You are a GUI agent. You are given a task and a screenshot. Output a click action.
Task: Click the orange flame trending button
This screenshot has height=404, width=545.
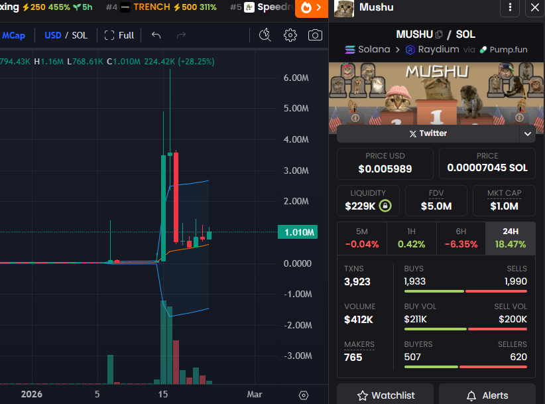pos(312,8)
